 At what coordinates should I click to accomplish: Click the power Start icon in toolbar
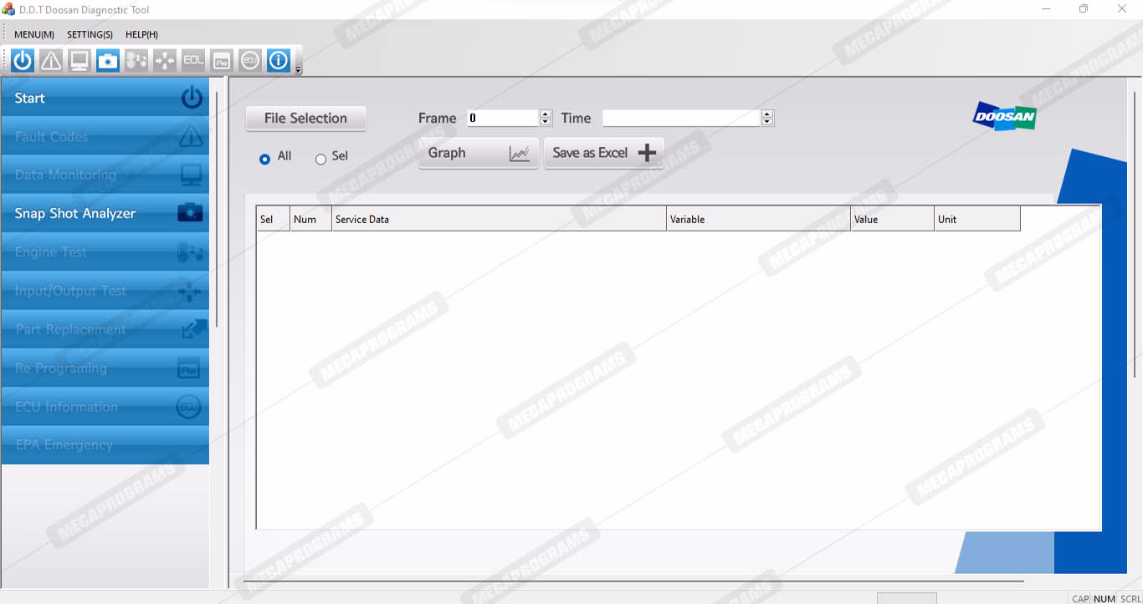click(x=23, y=60)
